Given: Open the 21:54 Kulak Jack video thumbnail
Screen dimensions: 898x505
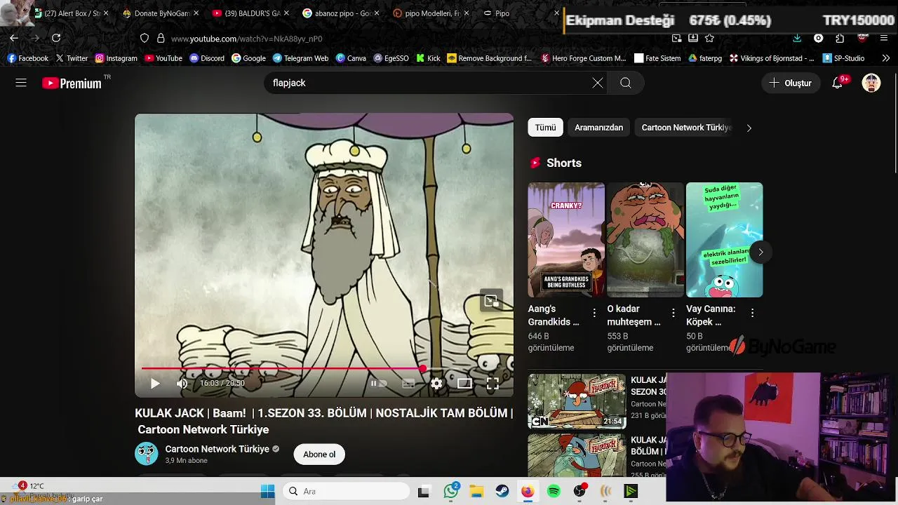Looking at the screenshot, I should 577,400.
